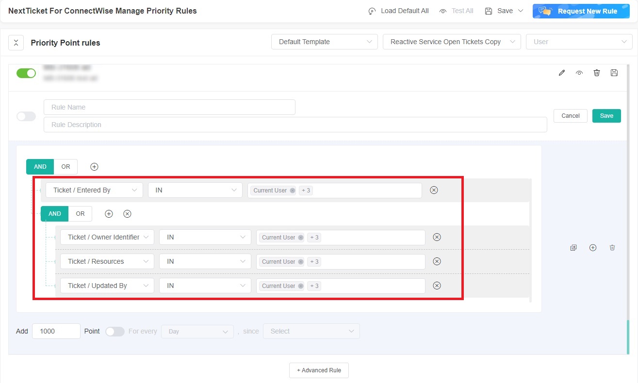Disable the green enabled rule toggle

click(x=26, y=73)
